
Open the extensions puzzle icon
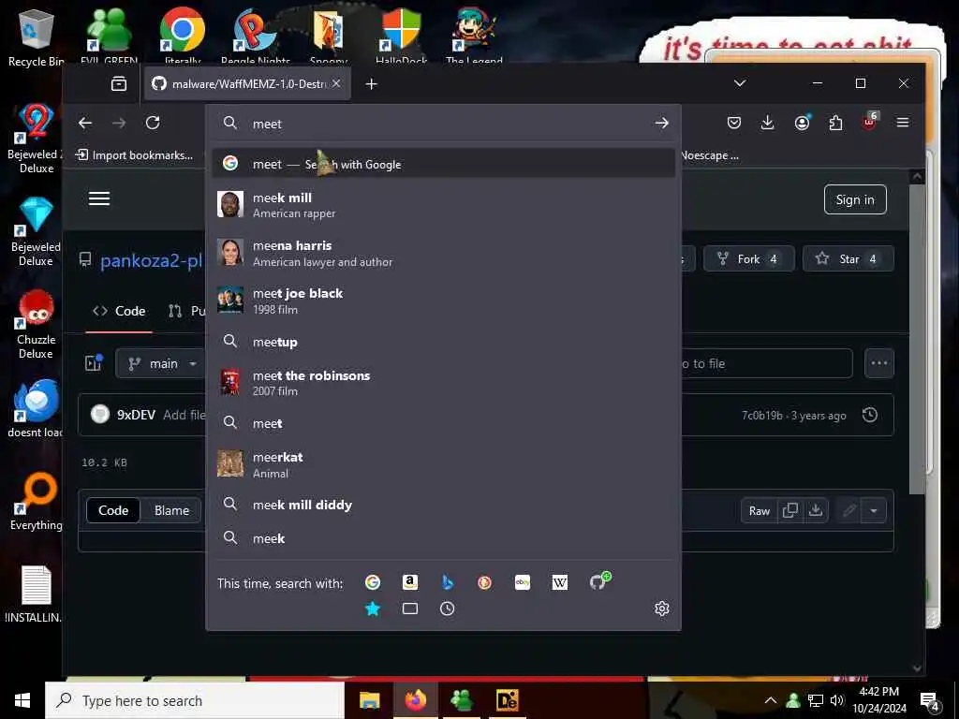(x=835, y=123)
